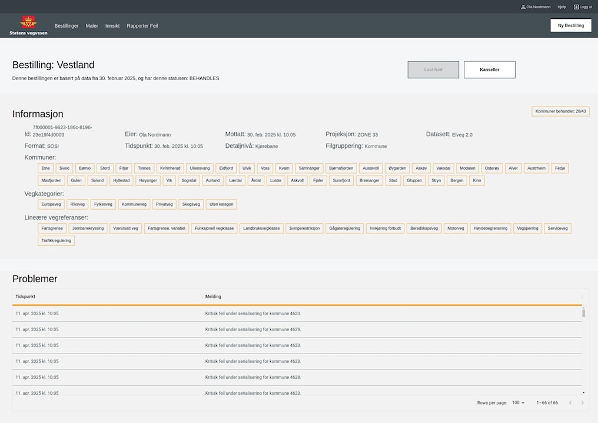Select the Kinn kommune chip
Viewport: 598px width, 423px height.
(x=477, y=181)
